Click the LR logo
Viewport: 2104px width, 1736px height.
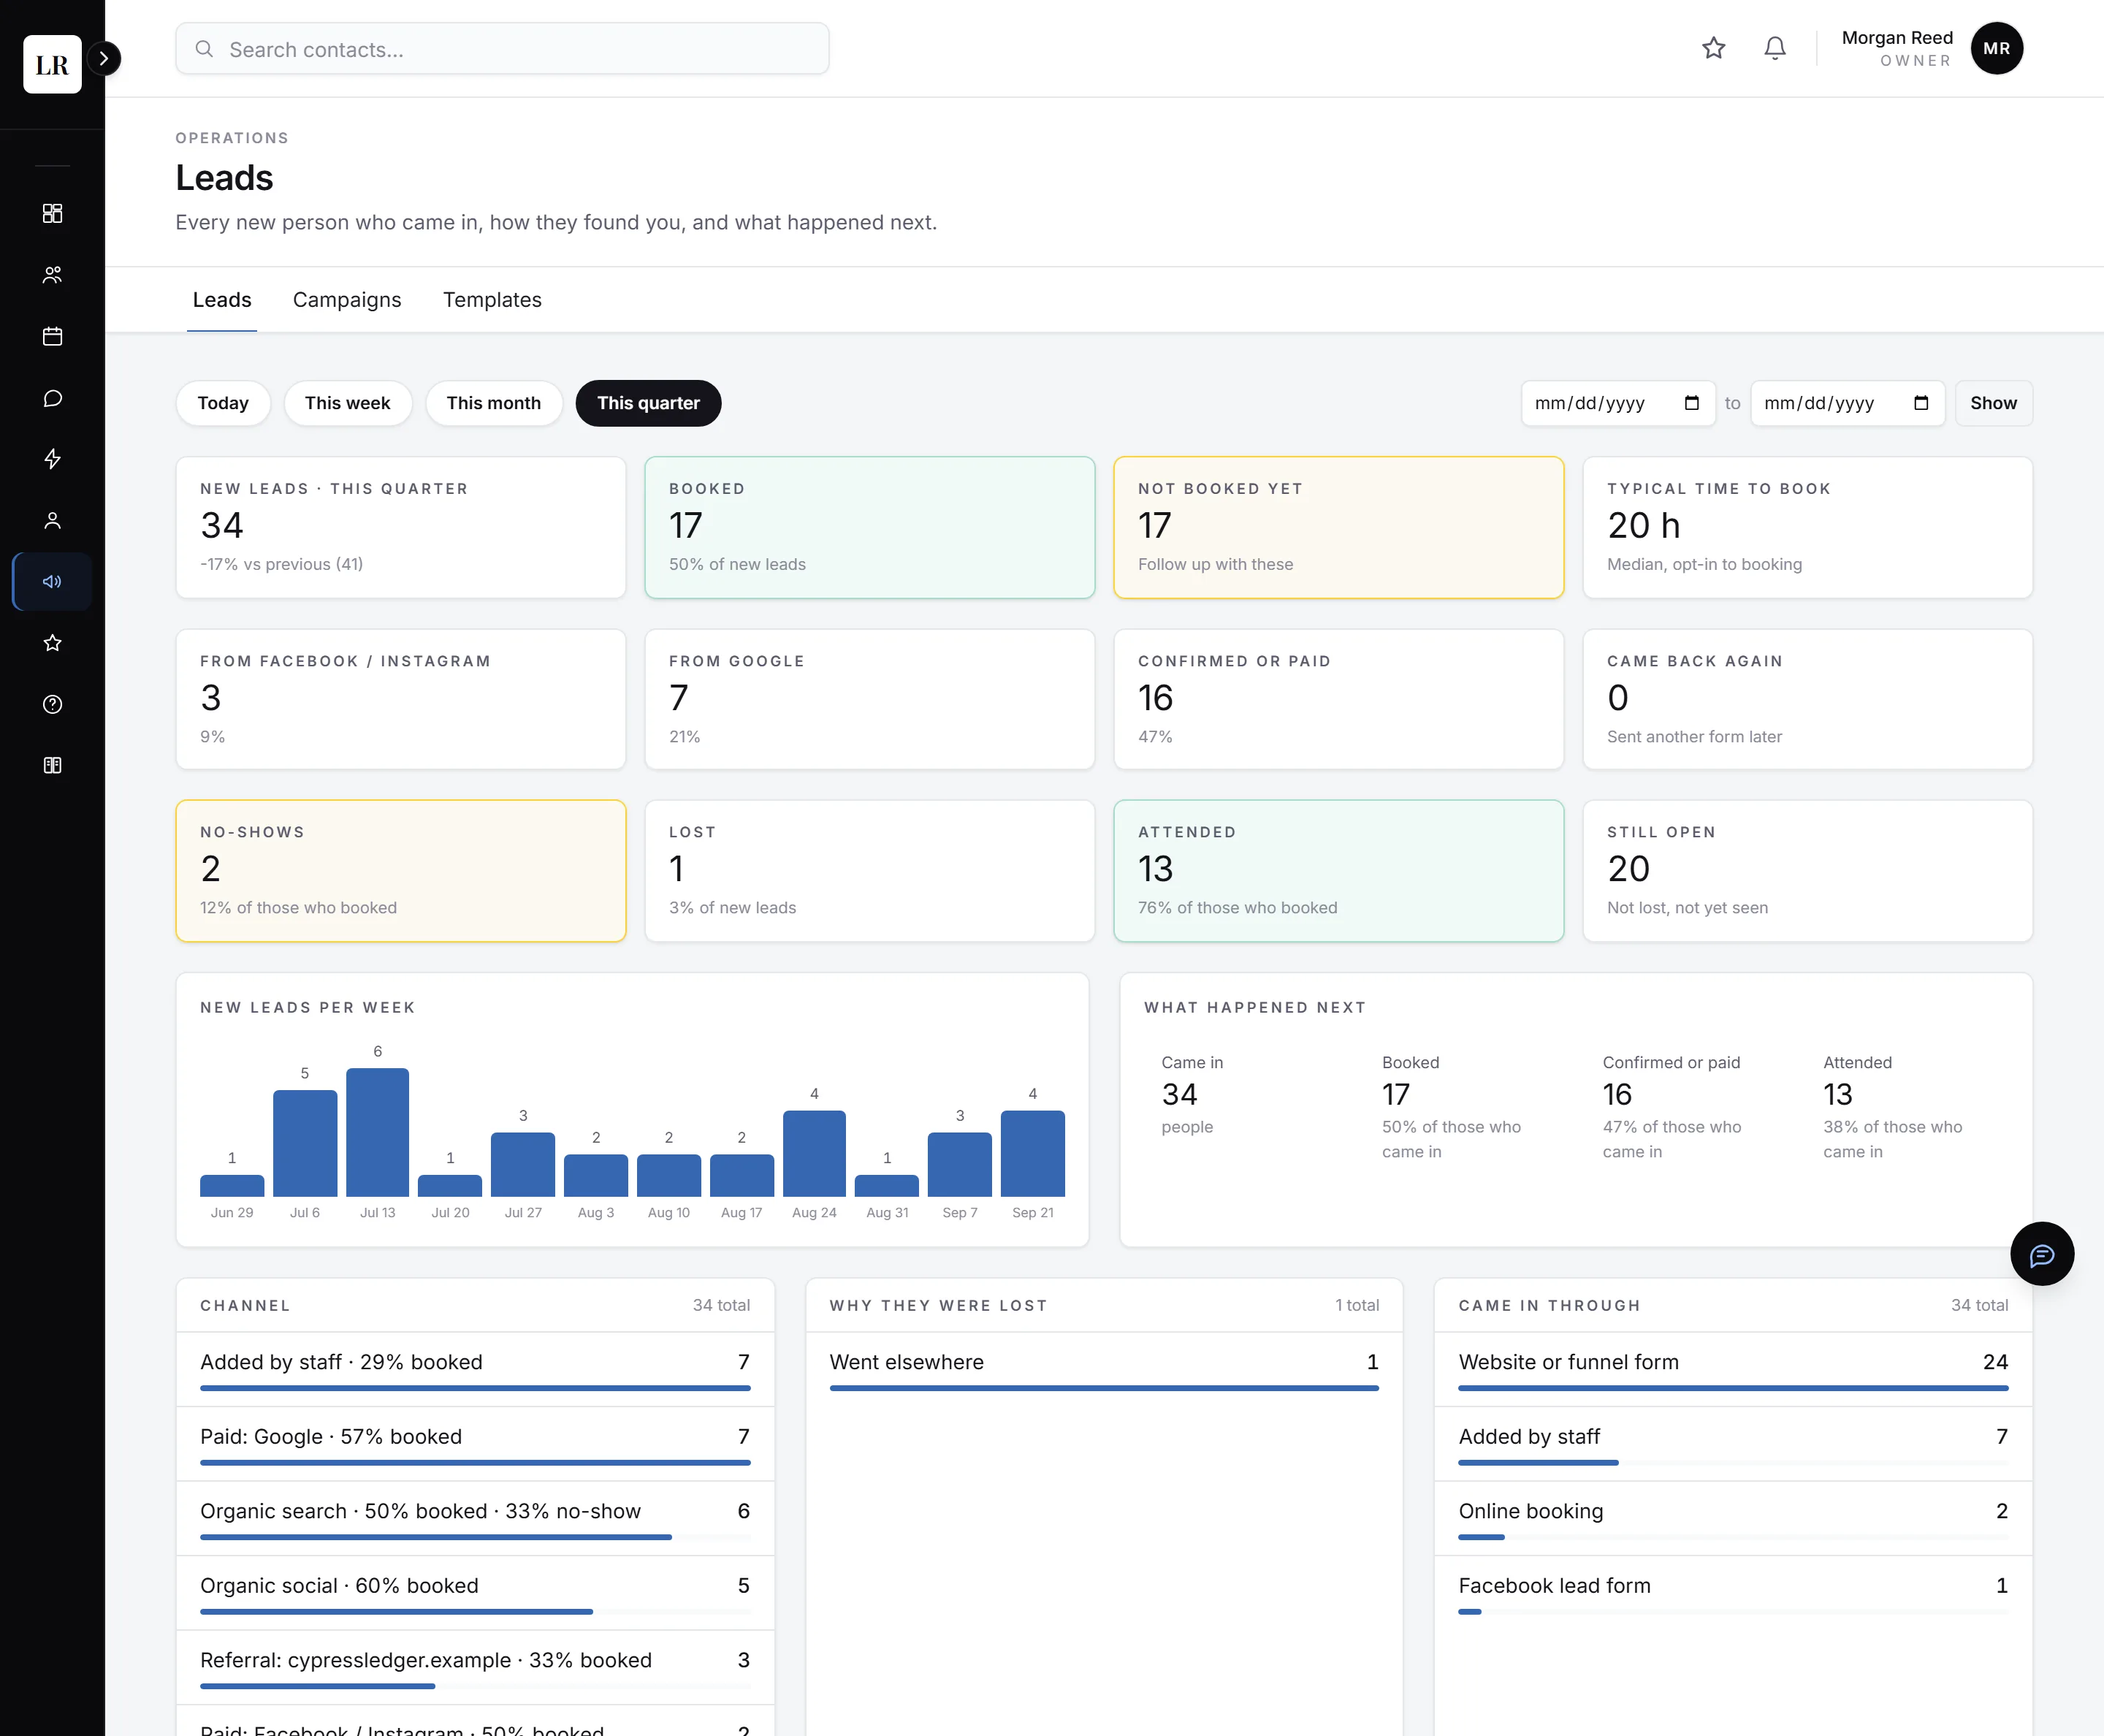52,64
